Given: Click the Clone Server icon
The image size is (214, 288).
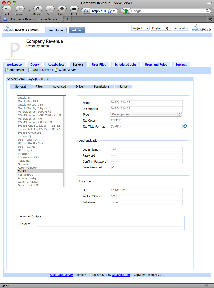Looking at the screenshot, I should (x=56, y=70).
